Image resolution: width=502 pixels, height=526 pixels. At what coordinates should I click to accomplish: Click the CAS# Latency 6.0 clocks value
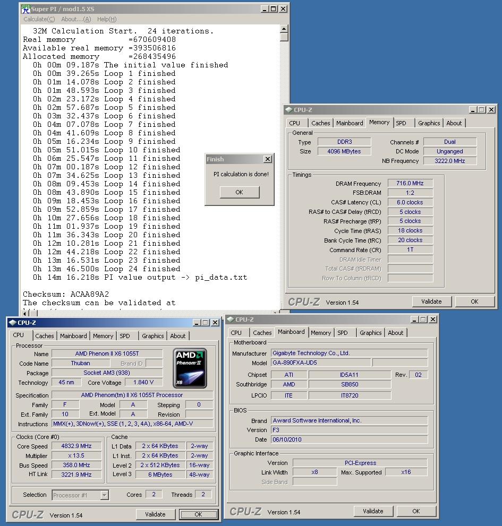(x=410, y=202)
